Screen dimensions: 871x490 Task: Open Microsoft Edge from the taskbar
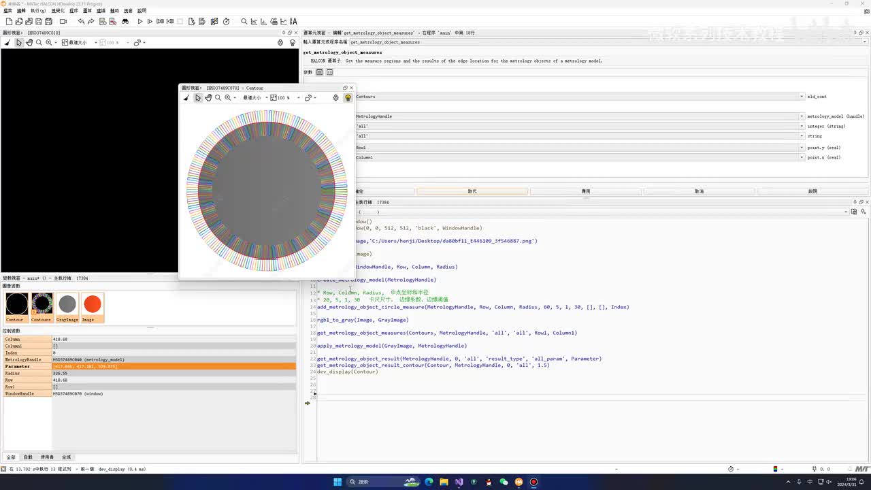point(429,482)
